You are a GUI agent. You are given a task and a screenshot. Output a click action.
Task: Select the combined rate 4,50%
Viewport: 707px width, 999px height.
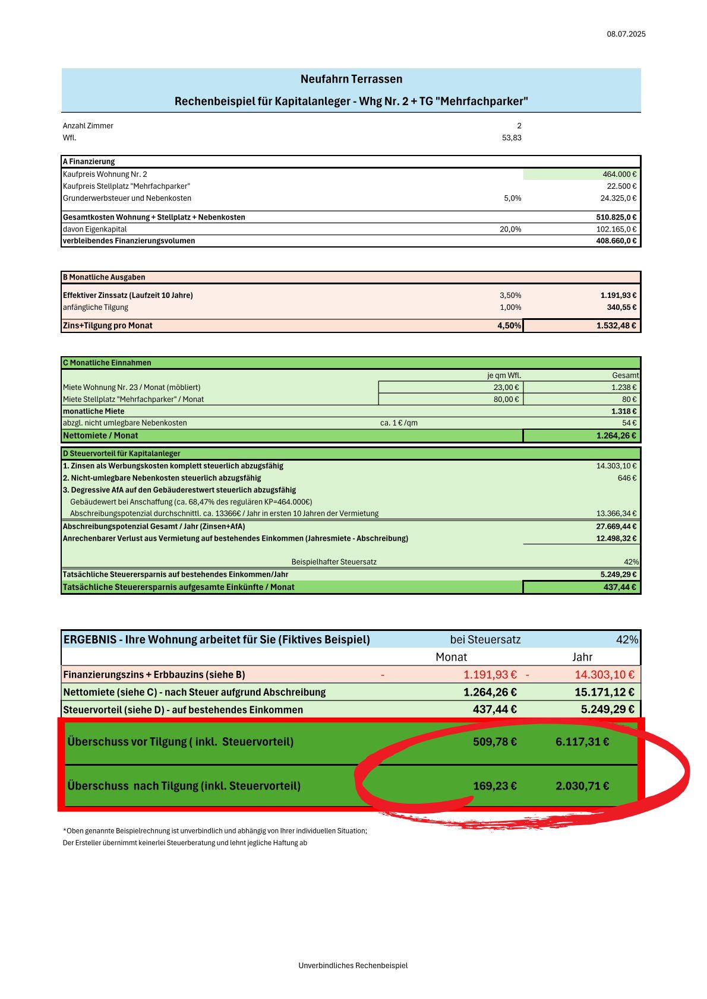pyautogui.click(x=509, y=325)
